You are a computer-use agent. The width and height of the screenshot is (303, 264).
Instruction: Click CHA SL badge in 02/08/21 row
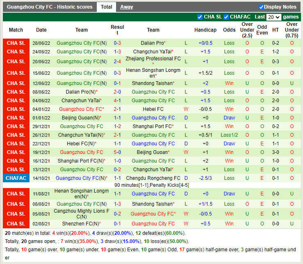pyautogui.click(x=16, y=224)
